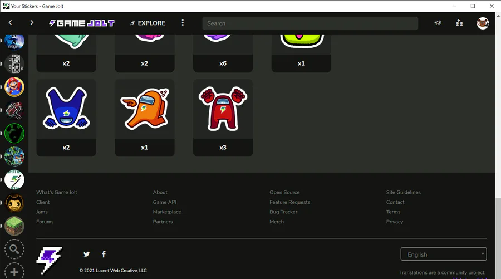Open the user avatar menu
The image size is (501, 279).
(x=483, y=23)
